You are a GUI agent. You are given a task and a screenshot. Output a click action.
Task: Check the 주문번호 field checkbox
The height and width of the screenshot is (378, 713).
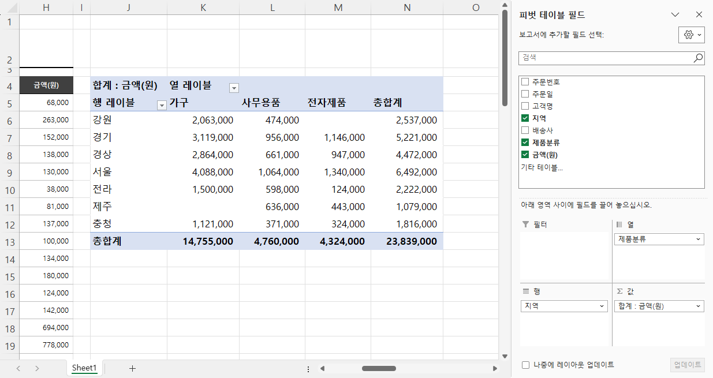point(525,82)
